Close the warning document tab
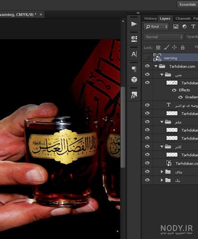The height and width of the screenshot is (239, 198). coord(41,15)
